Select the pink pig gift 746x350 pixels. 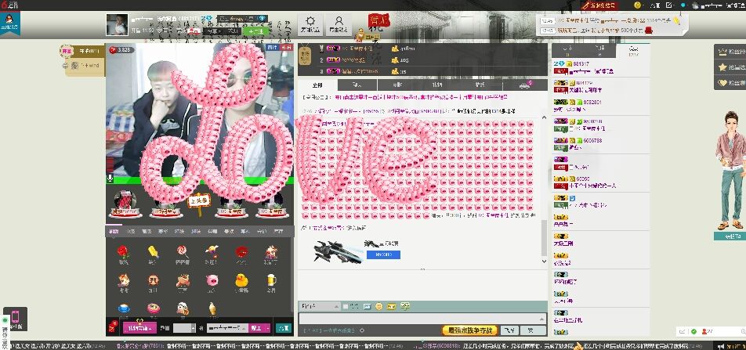click(x=212, y=280)
